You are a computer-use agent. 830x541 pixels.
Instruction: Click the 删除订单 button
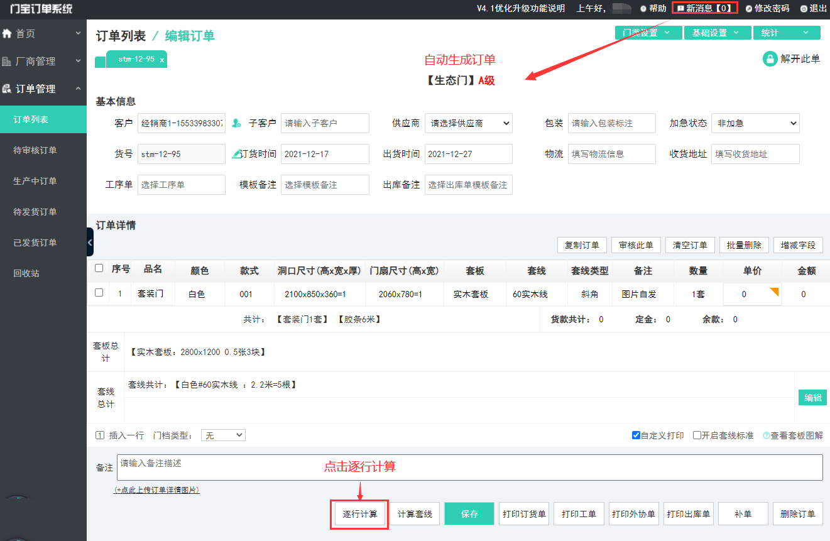point(797,514)
